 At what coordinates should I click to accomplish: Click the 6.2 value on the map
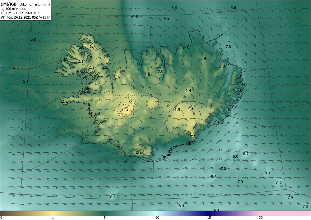167,18
